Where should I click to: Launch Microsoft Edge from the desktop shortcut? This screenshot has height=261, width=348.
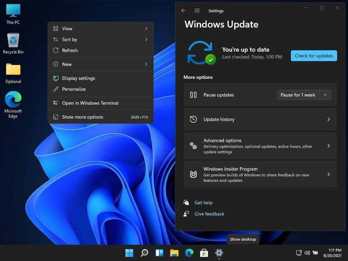pos(13,104)
